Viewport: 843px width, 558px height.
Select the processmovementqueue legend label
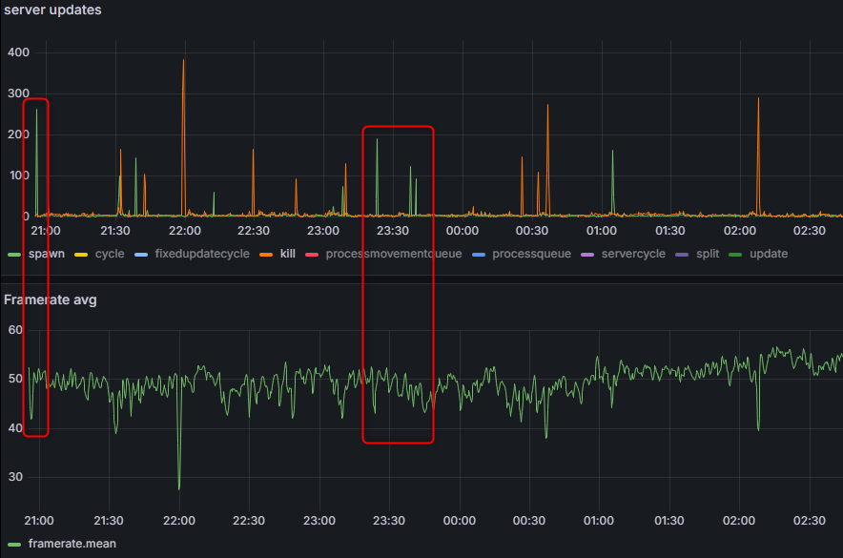(x=393, y=254)
